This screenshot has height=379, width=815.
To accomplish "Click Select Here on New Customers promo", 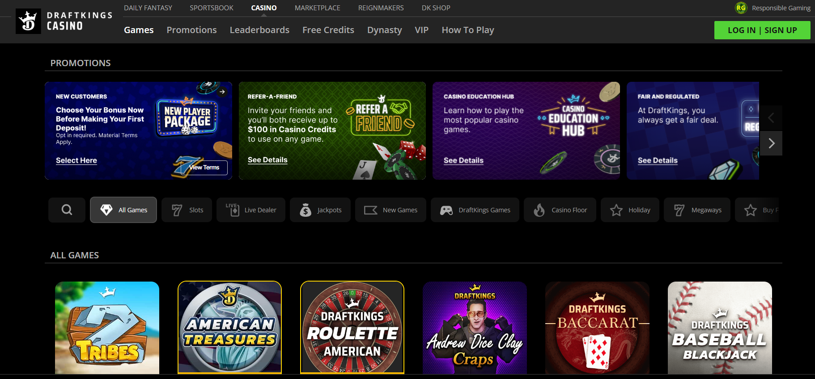I will [76, 160].
